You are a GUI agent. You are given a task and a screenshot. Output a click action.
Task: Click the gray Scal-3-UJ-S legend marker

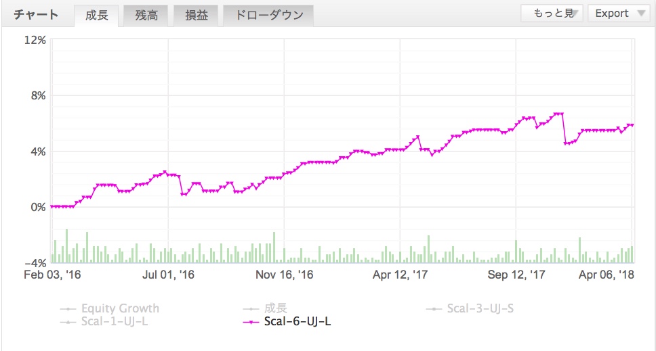pyautogui.click(x=434, y=310)
